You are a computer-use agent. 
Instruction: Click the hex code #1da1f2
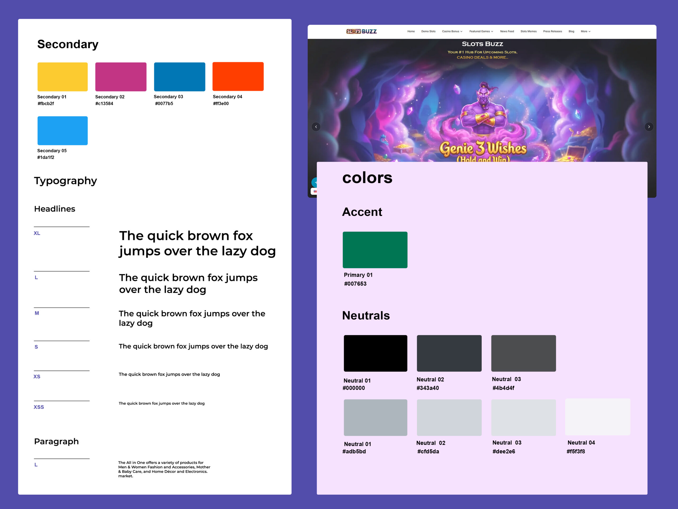[x=46, y=158]
